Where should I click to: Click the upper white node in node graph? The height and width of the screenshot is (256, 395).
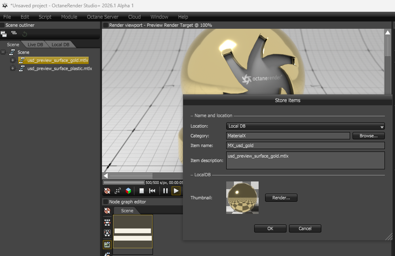coord(133,231)
